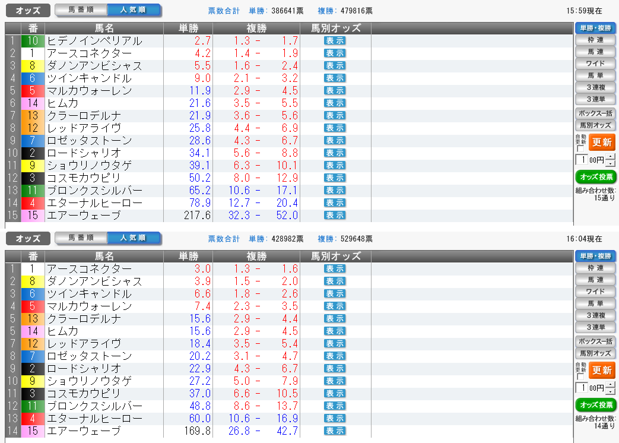
Task: Click ボックス一括 button in the 15:59 panel
Action: [595, 113]
